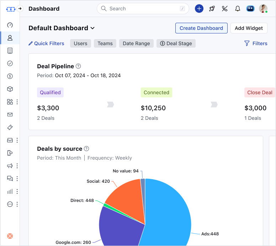Open Deals dollar icon in sidebar
Screen dimensions: 276x246
click(x=10, y=76)
